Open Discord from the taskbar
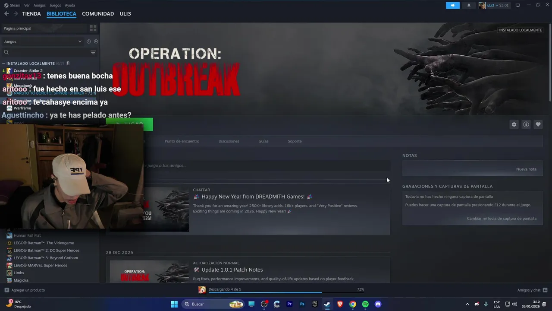The image size is (552, 311). coord(378,304)
